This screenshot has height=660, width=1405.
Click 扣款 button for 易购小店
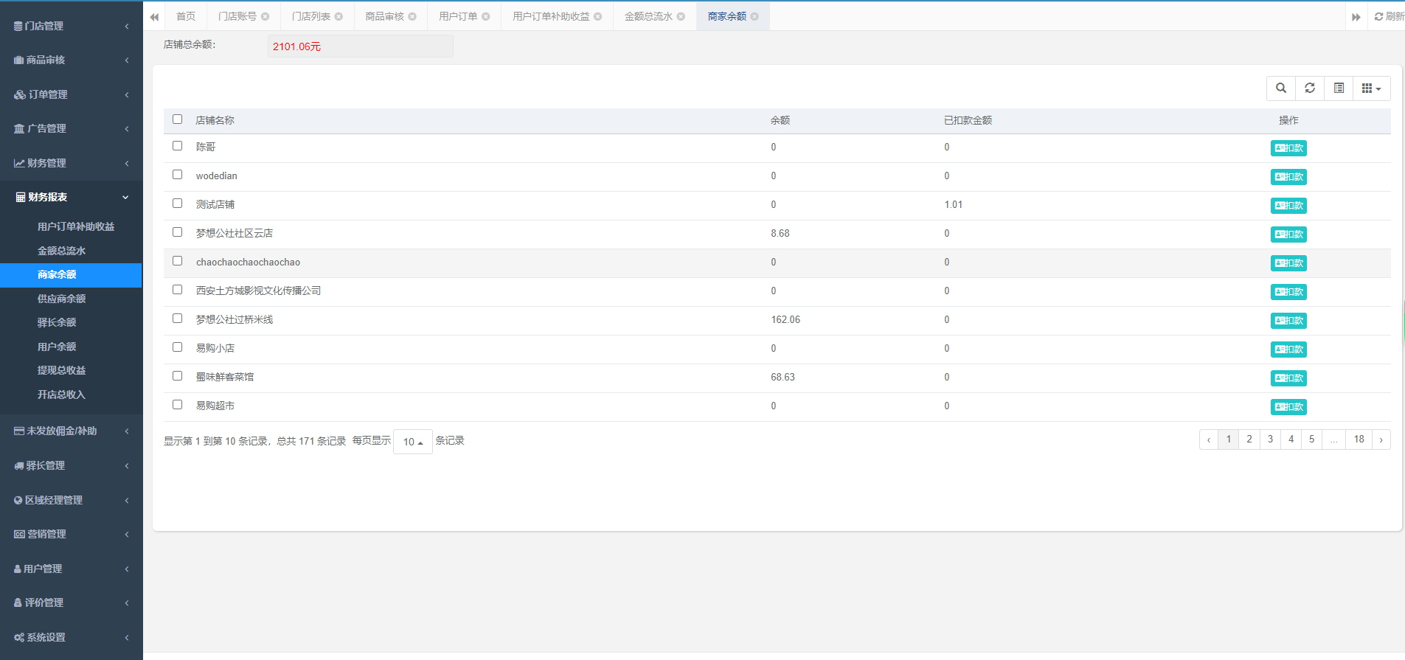[1288, 350]
